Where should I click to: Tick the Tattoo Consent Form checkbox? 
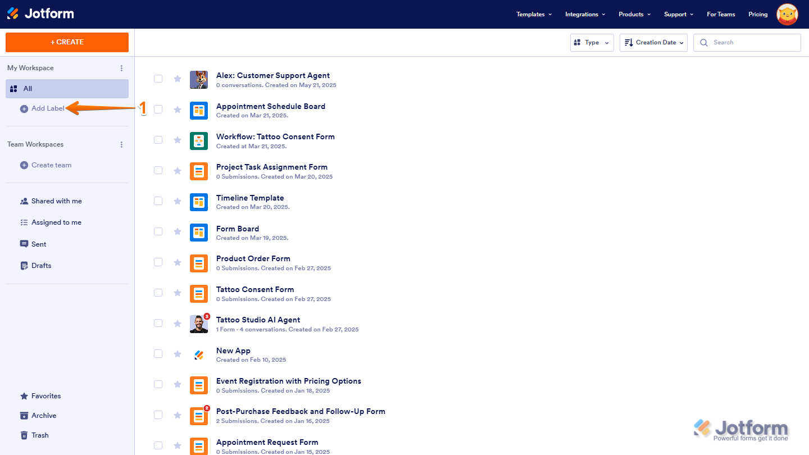click(x=158, y=293)
